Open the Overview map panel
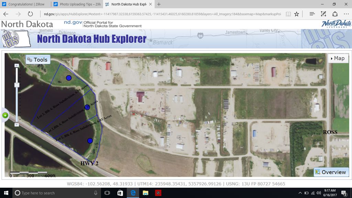Screen dimensions: 352x198 pyautogui.click(x=330, y=172)
